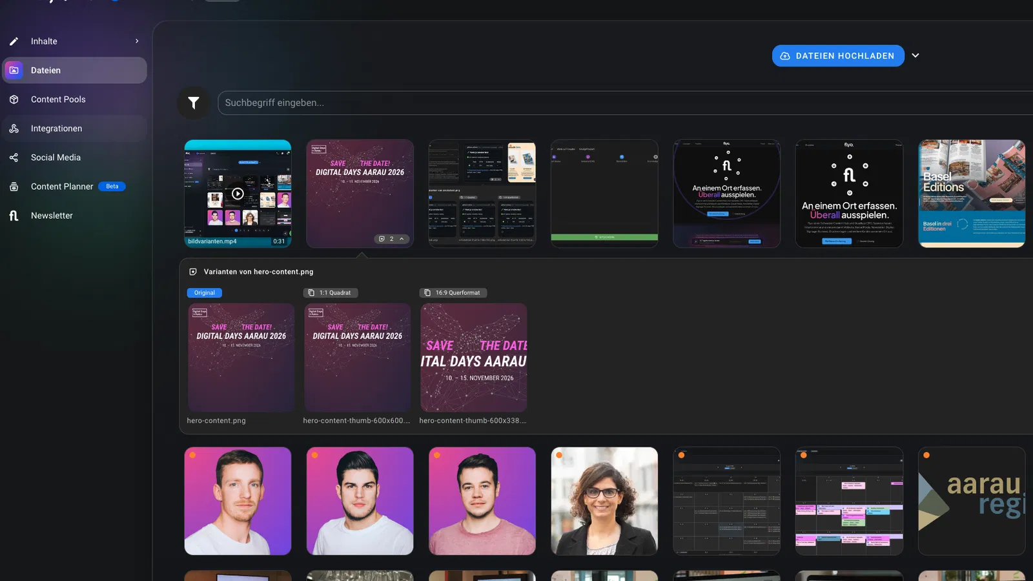Click the Social Media share icon
The image size is (1033, 581).
[x=14, y=158]
